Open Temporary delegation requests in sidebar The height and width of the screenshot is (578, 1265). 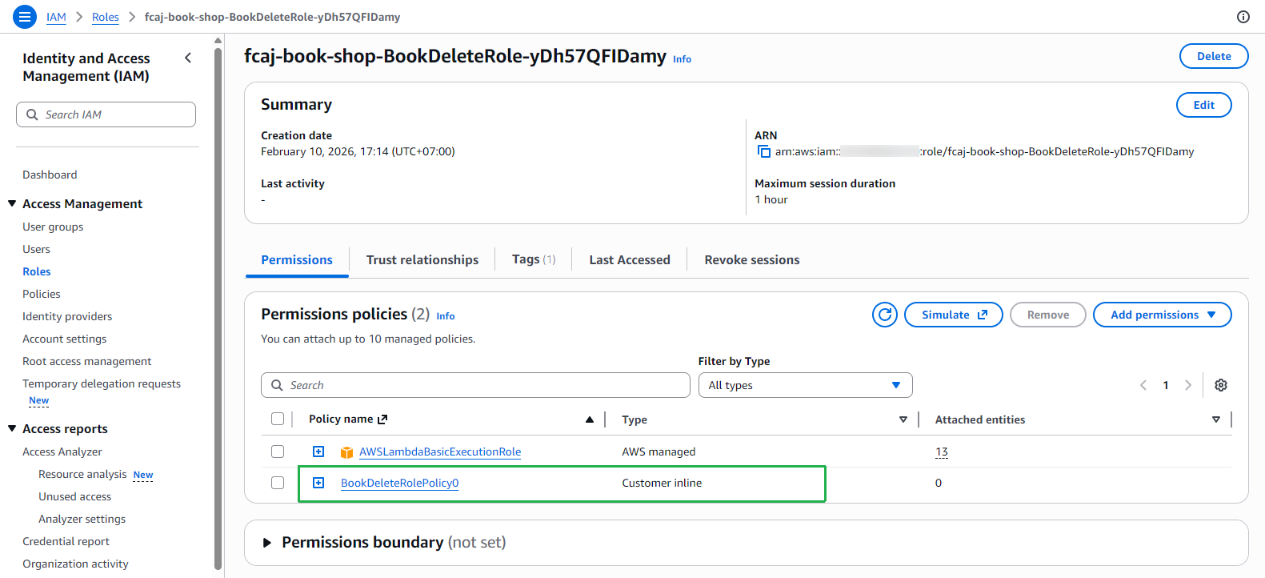coord(102,383)
